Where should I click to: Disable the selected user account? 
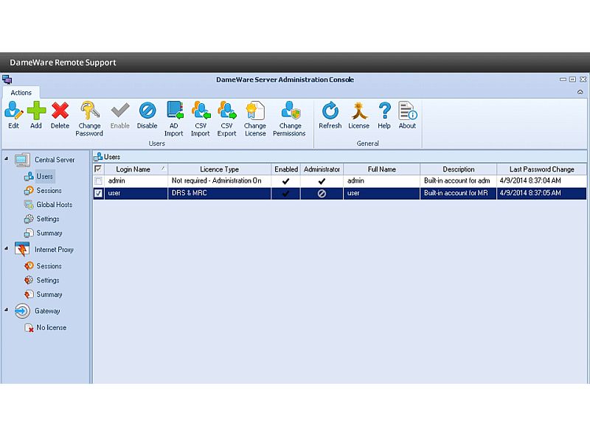pos(147,115)
